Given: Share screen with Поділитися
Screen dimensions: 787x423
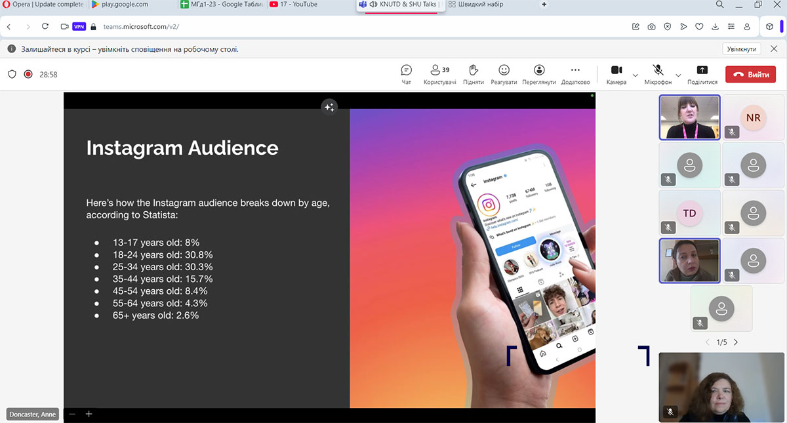Looking at the screenshot, I should pyautogui.click(x=702, y=74).
